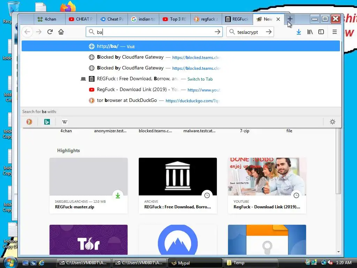The image size is (357, 268).
Task: Open the blocked.teams.c... top site
Action: coord(155,131)
